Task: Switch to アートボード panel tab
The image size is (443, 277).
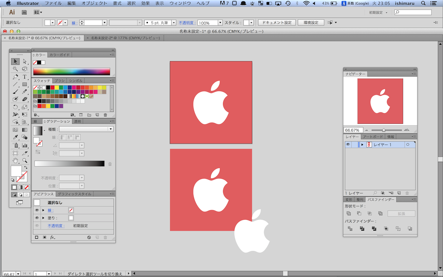Action: 373,137
